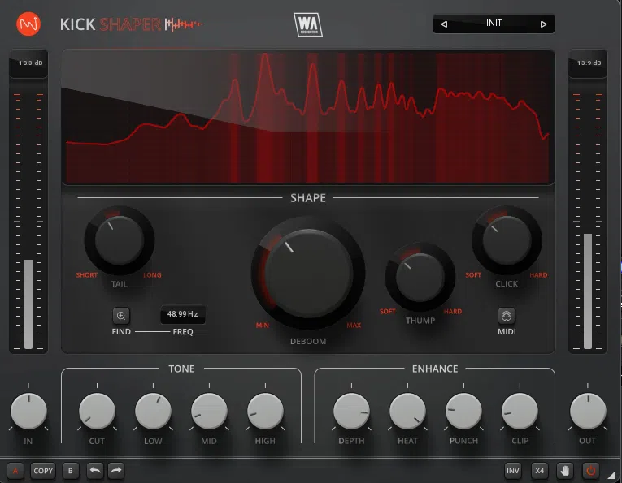Open the INIT preset selector
The width and height of the screenshot is (622, 483).
click(x=494, y=24)
